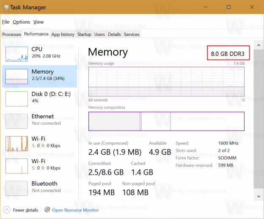Viewport: 264px width, 219px height.
Task: Switch to the Performance tab
Action: [36, 34]
